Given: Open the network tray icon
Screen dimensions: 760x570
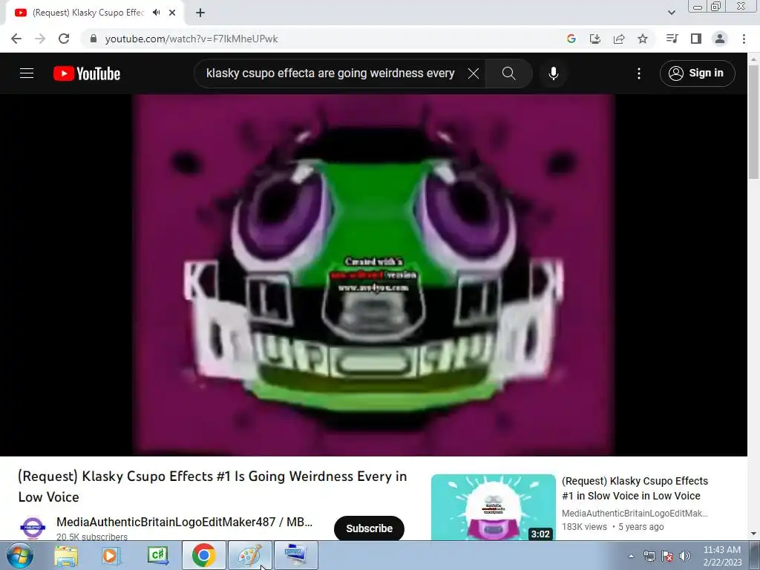Looking at the screenshot, I should click(649, 556).
